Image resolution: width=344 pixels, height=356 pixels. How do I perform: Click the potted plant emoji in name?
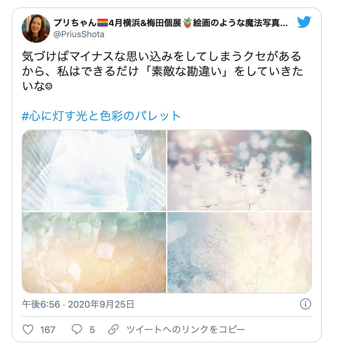(187, 23)
